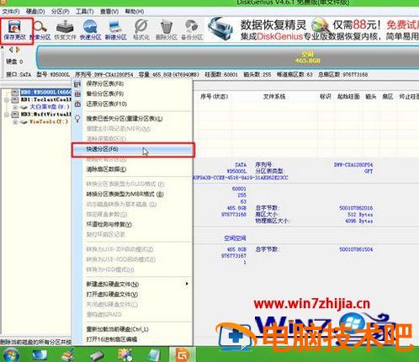The height and width of the screenshot is (362, 419).
Task: Open the Windows Start button
Action: (x=11, y=354)
